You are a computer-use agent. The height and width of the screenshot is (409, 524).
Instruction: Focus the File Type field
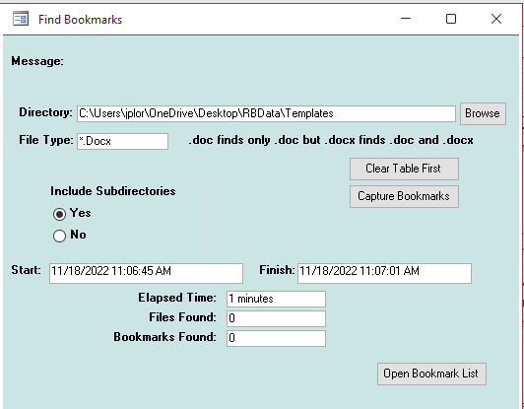(123, 141)
